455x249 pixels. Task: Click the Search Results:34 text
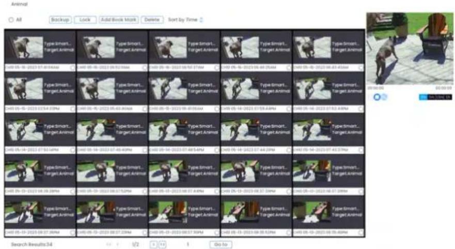[32, 245]
